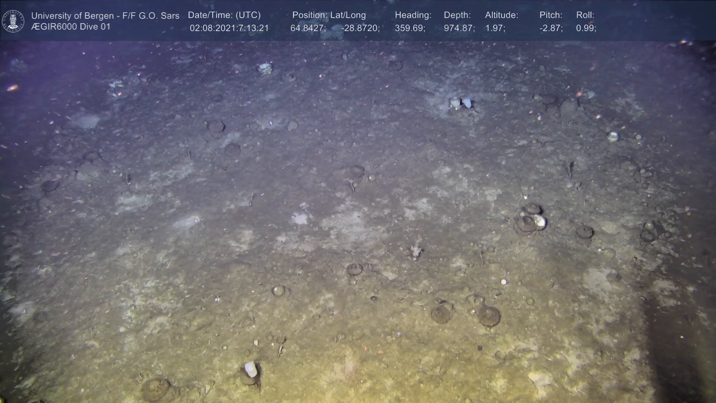Screen dimensions: 716x403
Task: Select the pitch value -2.87
Action: (x=551, y=28)
